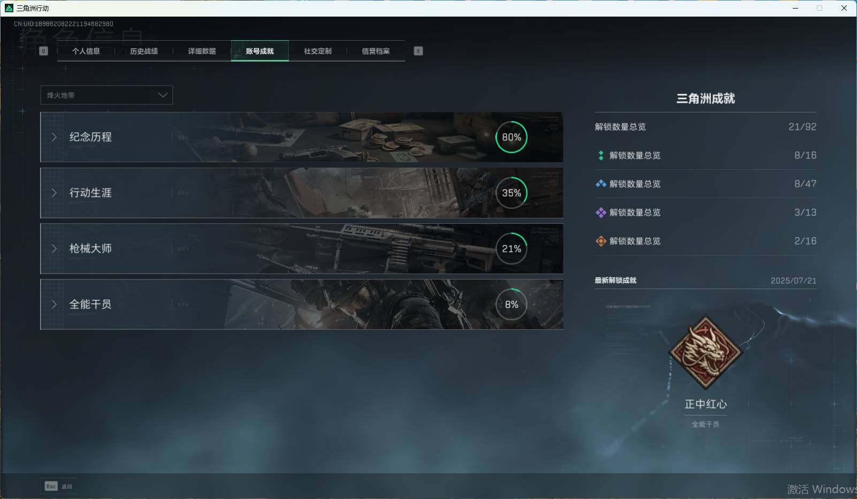Viewport: 857px width, 499px height.
Task: Click the CN UID number text
Action: 64,24
